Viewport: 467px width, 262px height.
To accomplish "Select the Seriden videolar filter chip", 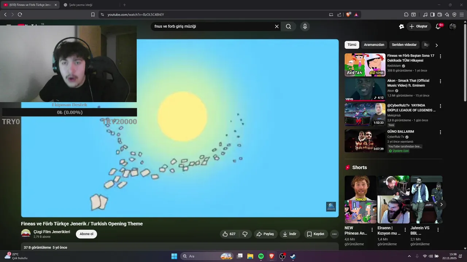I will click(404, 45).
